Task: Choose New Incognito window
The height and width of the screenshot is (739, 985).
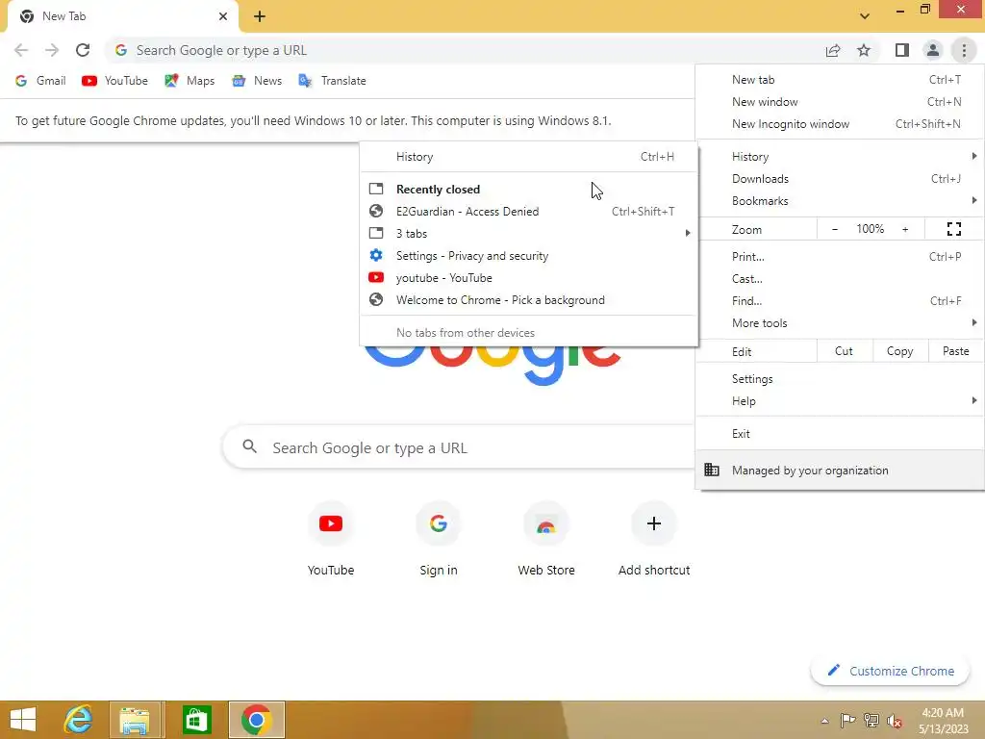Action: tap(840, 124)
